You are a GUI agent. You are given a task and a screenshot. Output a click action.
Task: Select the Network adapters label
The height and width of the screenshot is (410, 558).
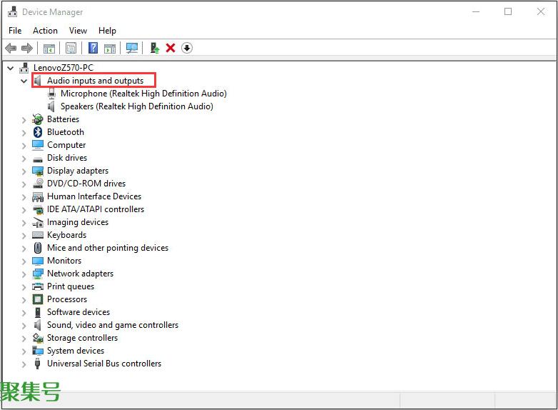pos(80,274)
